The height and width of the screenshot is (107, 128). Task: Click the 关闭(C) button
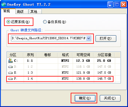point(110,98)
